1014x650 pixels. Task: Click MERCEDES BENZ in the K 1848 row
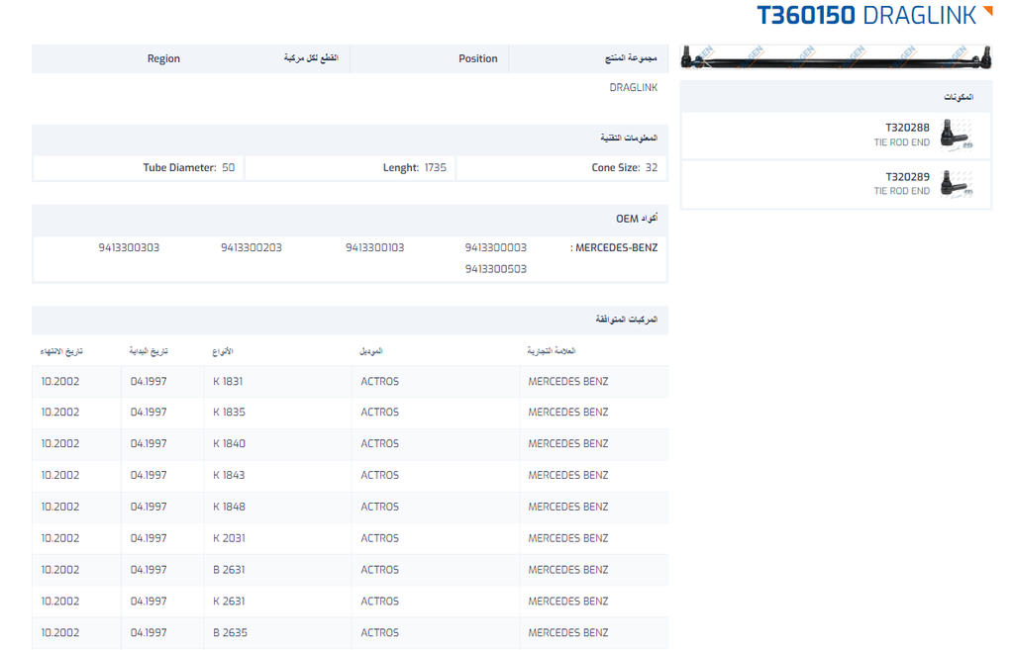[x=567, y=508]
